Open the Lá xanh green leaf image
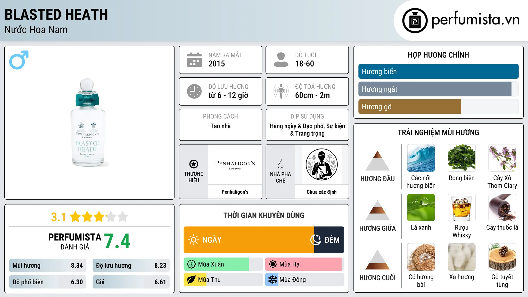This screenshot has height=297, width=528. click(x=421, y=208)
